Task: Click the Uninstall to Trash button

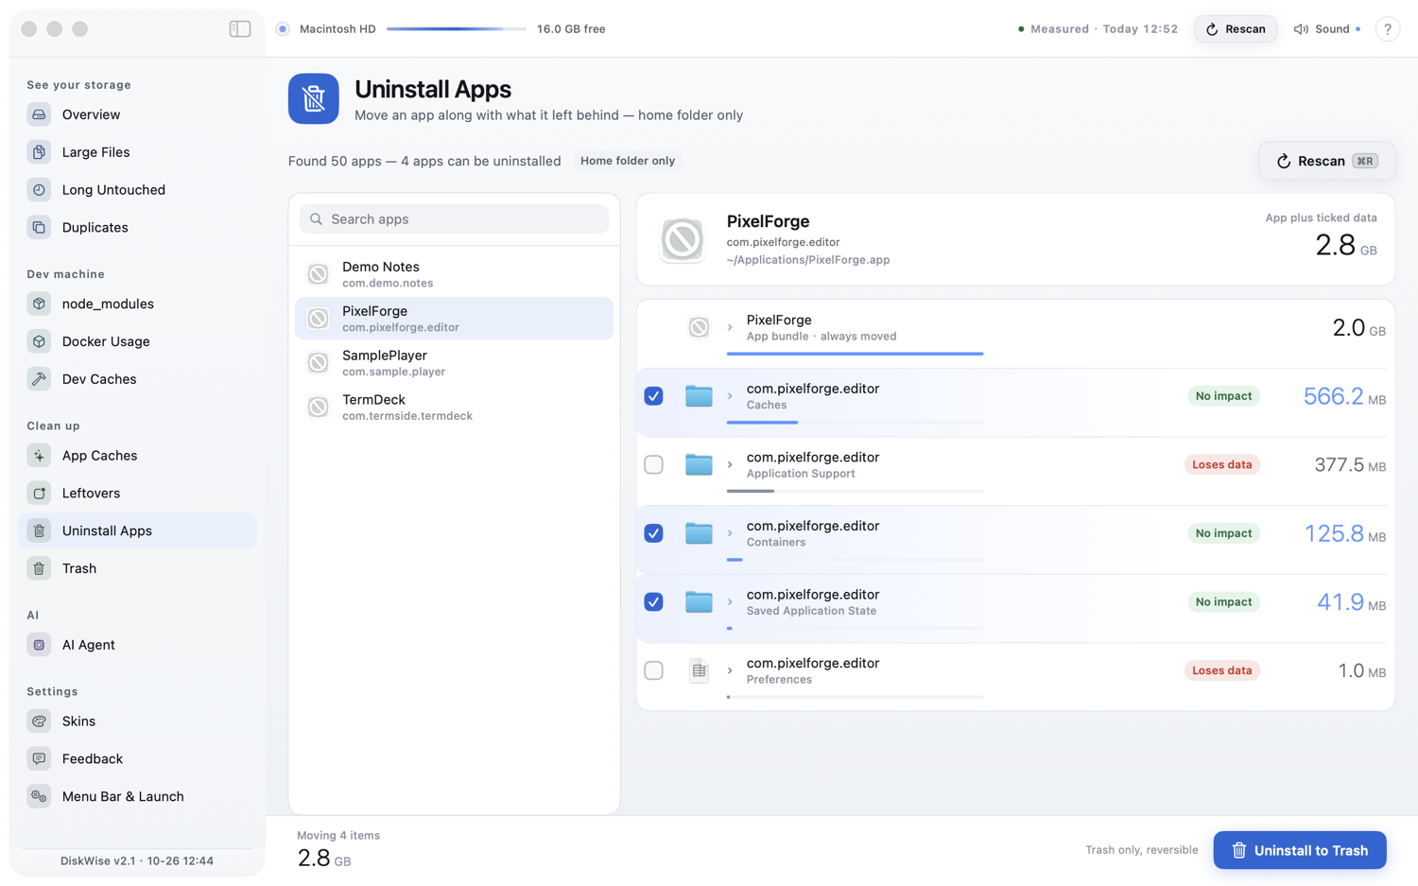Action: [x=1300, y=850]
